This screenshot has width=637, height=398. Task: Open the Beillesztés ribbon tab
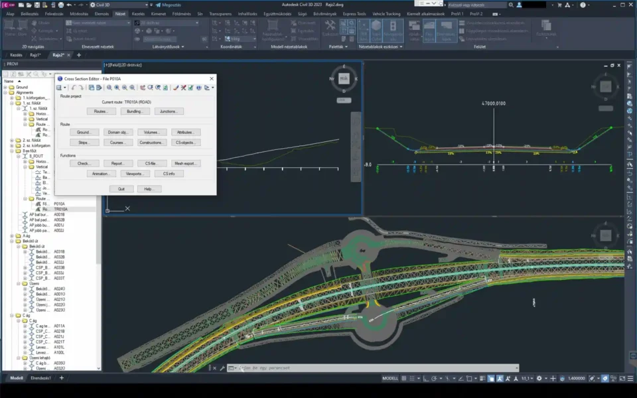pyautogui.click(x=30, y=14)
